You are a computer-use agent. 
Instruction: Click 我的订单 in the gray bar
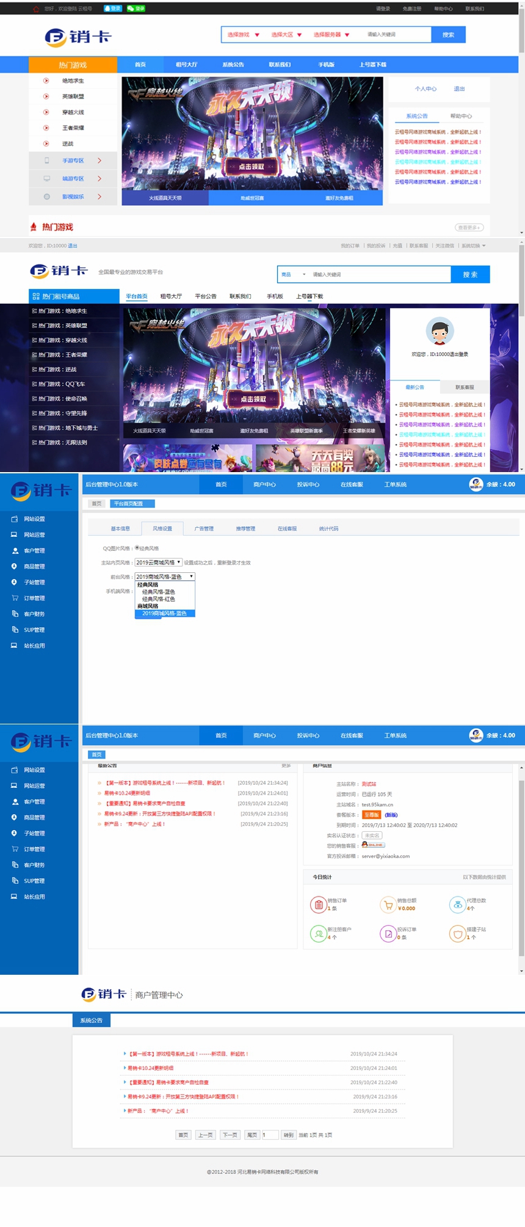[350, 246]
